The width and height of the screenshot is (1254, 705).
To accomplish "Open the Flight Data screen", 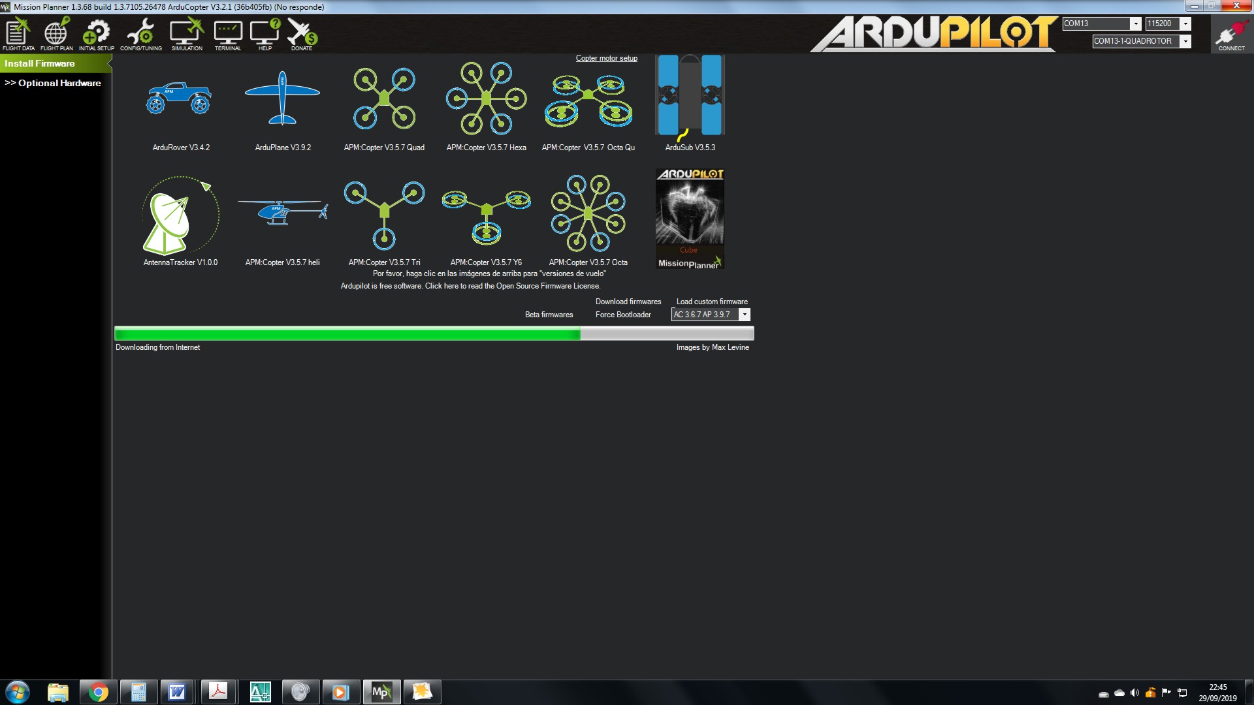I will [18, 34].
